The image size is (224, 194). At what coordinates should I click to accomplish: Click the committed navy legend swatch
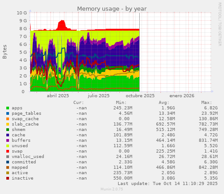point(8,162)
